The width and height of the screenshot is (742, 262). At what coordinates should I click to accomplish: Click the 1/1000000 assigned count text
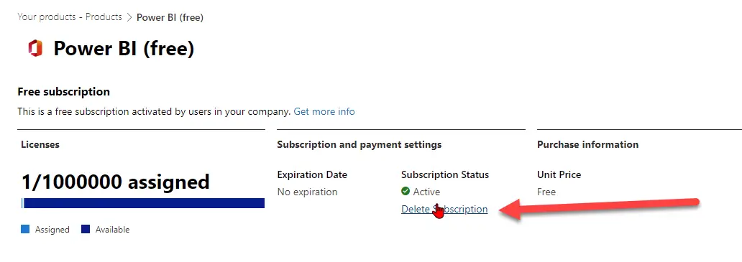[x=116, y=182]
